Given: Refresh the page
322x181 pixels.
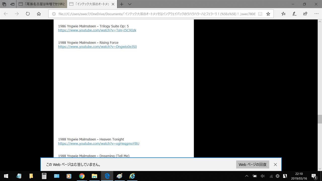Looking at the screenshot, I should click(28, 14).
